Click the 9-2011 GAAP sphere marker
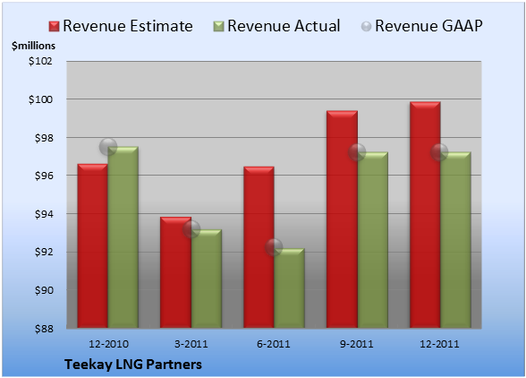The height and width of the screenshot is (378, 526). point(357,152)
